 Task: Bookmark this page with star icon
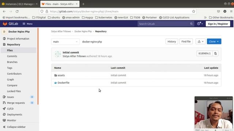(x=193, y=11)
